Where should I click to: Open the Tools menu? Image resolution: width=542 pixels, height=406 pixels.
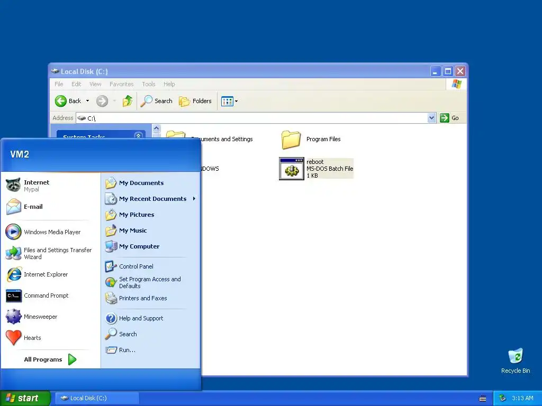149,84
